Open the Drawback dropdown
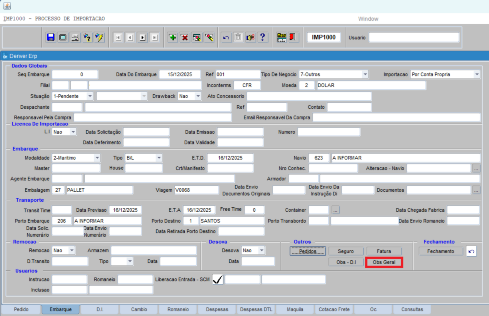This screenshot has height=316, width=489. coord(198,96)
